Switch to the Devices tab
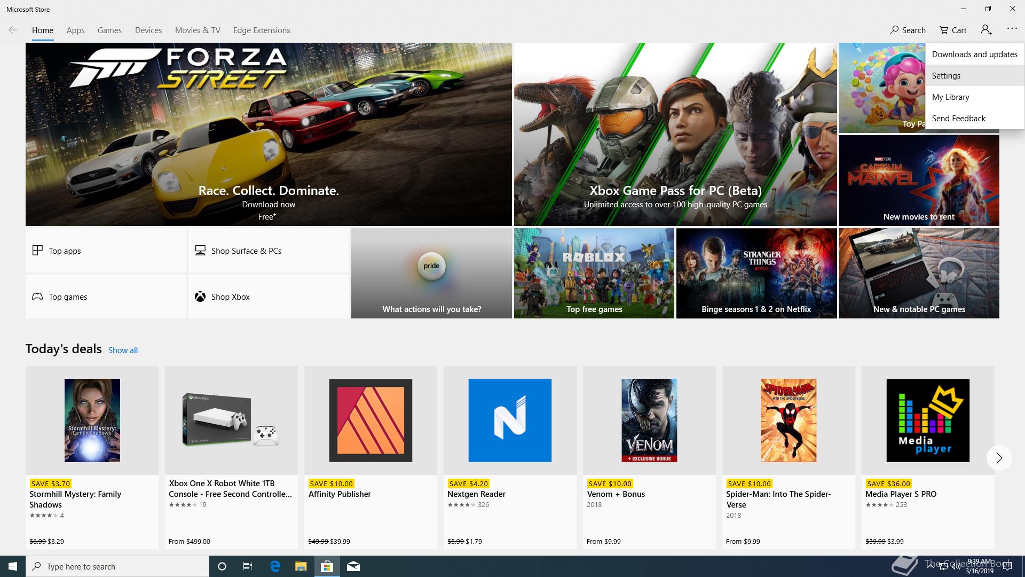The image size is (1025, 577). 148,30
